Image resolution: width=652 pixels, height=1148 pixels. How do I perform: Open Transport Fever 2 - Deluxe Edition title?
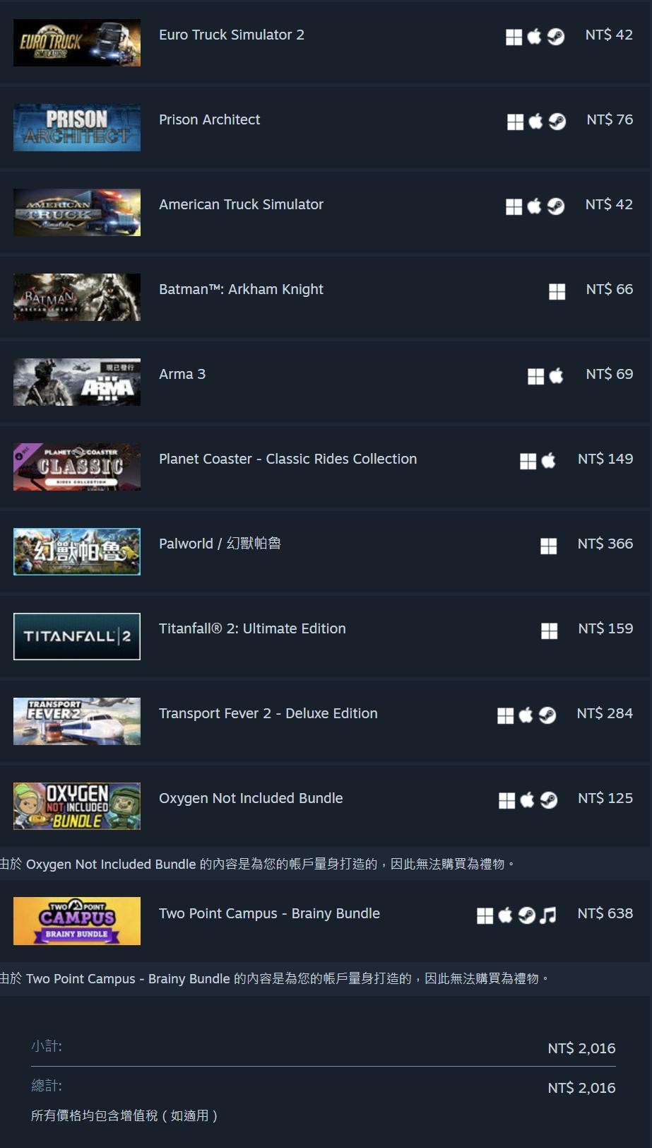coord(268,713)
